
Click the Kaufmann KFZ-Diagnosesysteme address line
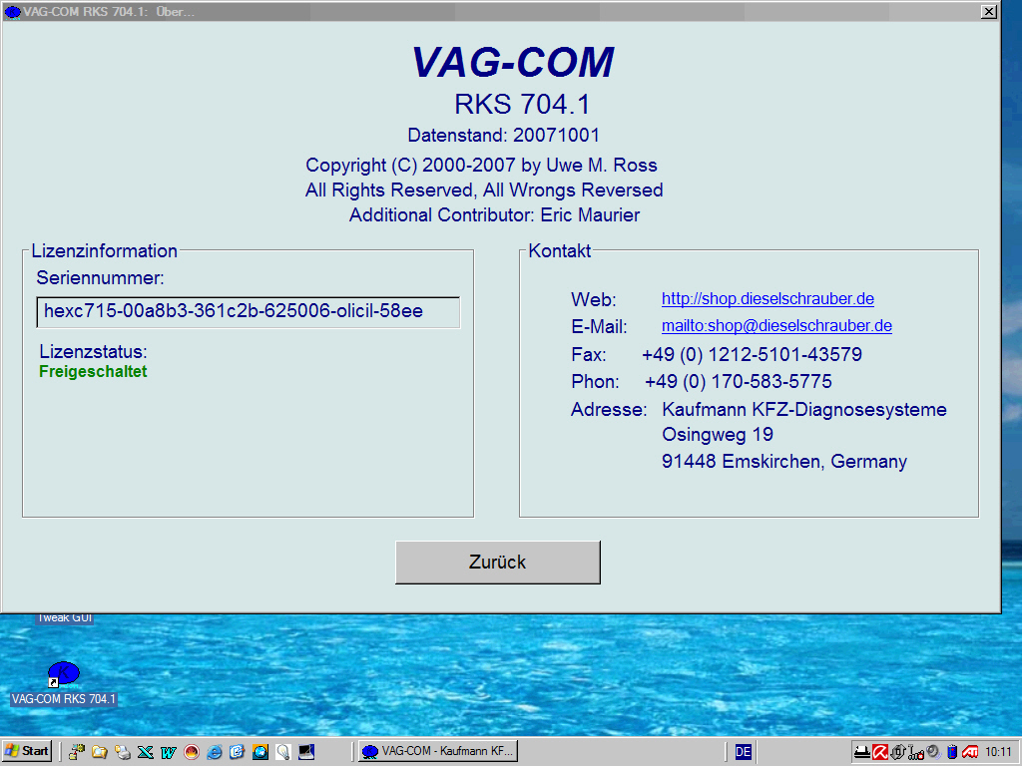(804, 410)
